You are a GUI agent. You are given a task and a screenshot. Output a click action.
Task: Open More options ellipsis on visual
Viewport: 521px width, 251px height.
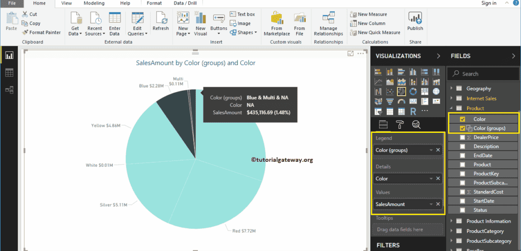point(361,53)
